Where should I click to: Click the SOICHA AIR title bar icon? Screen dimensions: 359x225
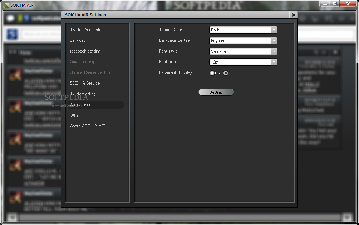(x=5, y=5)
